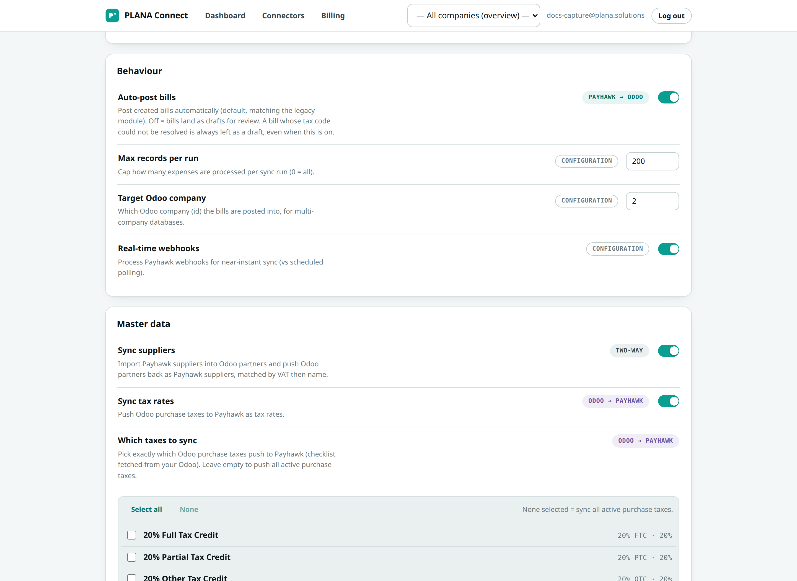Click the TWO-WAY badge
Image resolution: width=797 pixels, height=581 pixels.
629,351
